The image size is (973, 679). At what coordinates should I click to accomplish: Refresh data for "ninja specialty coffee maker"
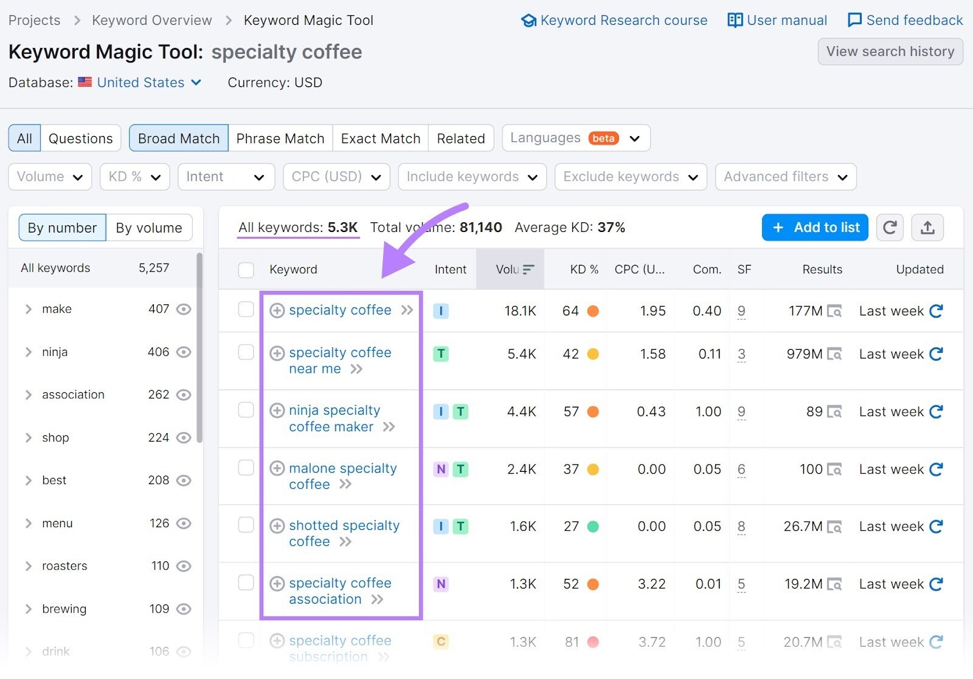935,411
